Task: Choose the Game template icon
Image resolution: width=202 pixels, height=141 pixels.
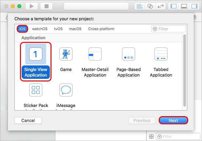Action: pos(66,54)
